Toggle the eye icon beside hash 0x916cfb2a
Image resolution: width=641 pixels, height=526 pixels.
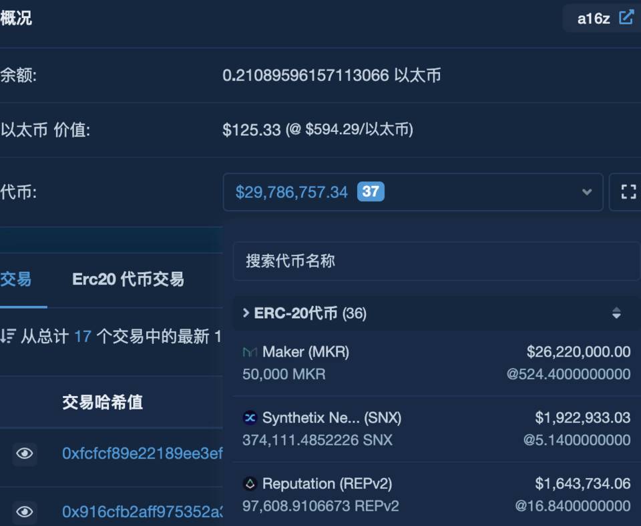(x=25, y=511)
